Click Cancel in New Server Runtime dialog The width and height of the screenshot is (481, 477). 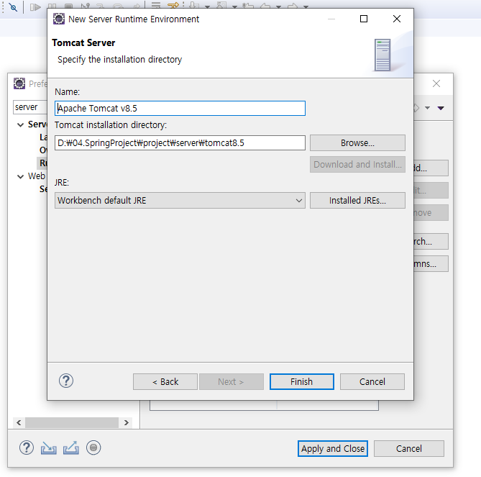tap(372, 381)
